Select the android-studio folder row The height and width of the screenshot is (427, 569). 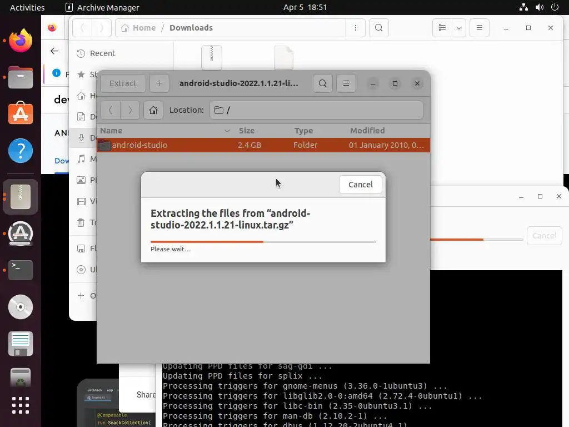[263, 145]
